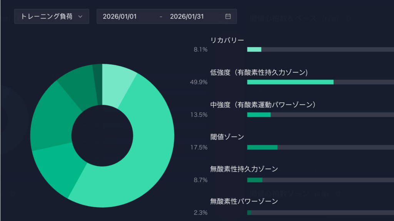Viewport: 394px width, 221px height.
Task: Select the start date 2026/01/01 field
Action: (x=120, y=16)
